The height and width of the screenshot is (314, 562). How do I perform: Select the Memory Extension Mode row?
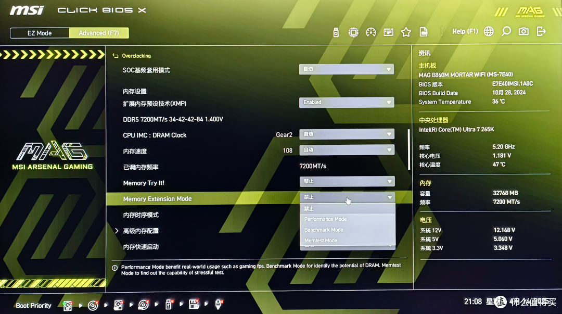(259, 198)
